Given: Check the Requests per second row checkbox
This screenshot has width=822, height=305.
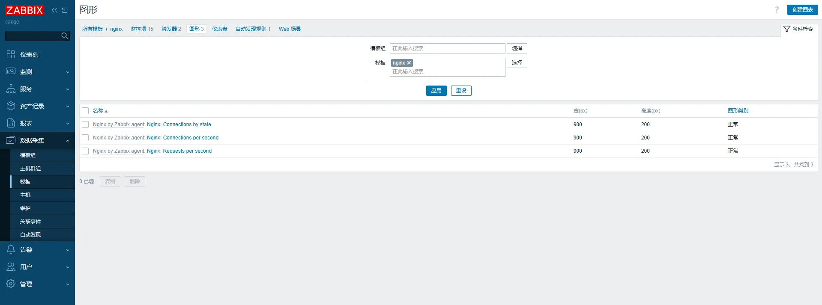Looking at the screenshot, I should (x=85, y=151).
